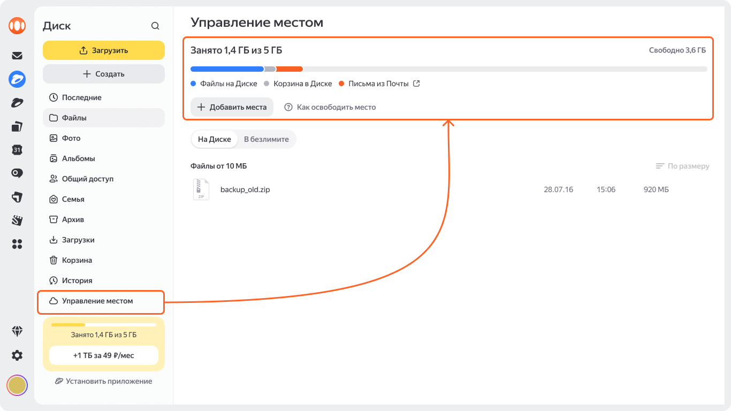The width and height of the screenshot is (731, 411).
Task: Click the external link icon after Письма из Почты
Action: [x=417, y=83]
